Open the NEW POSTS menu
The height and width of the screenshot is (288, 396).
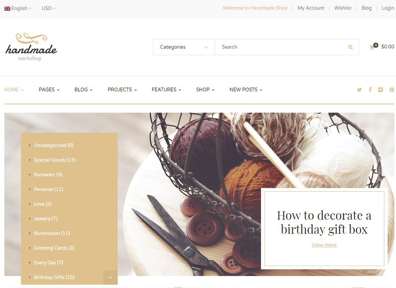coord(246,90)
